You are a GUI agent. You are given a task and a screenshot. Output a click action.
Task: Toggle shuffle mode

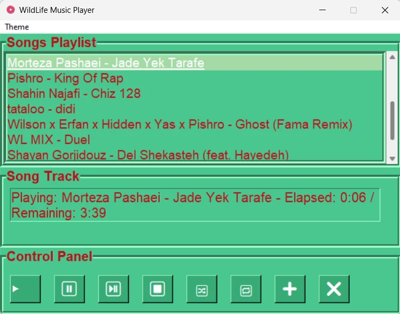pos(202,289)
